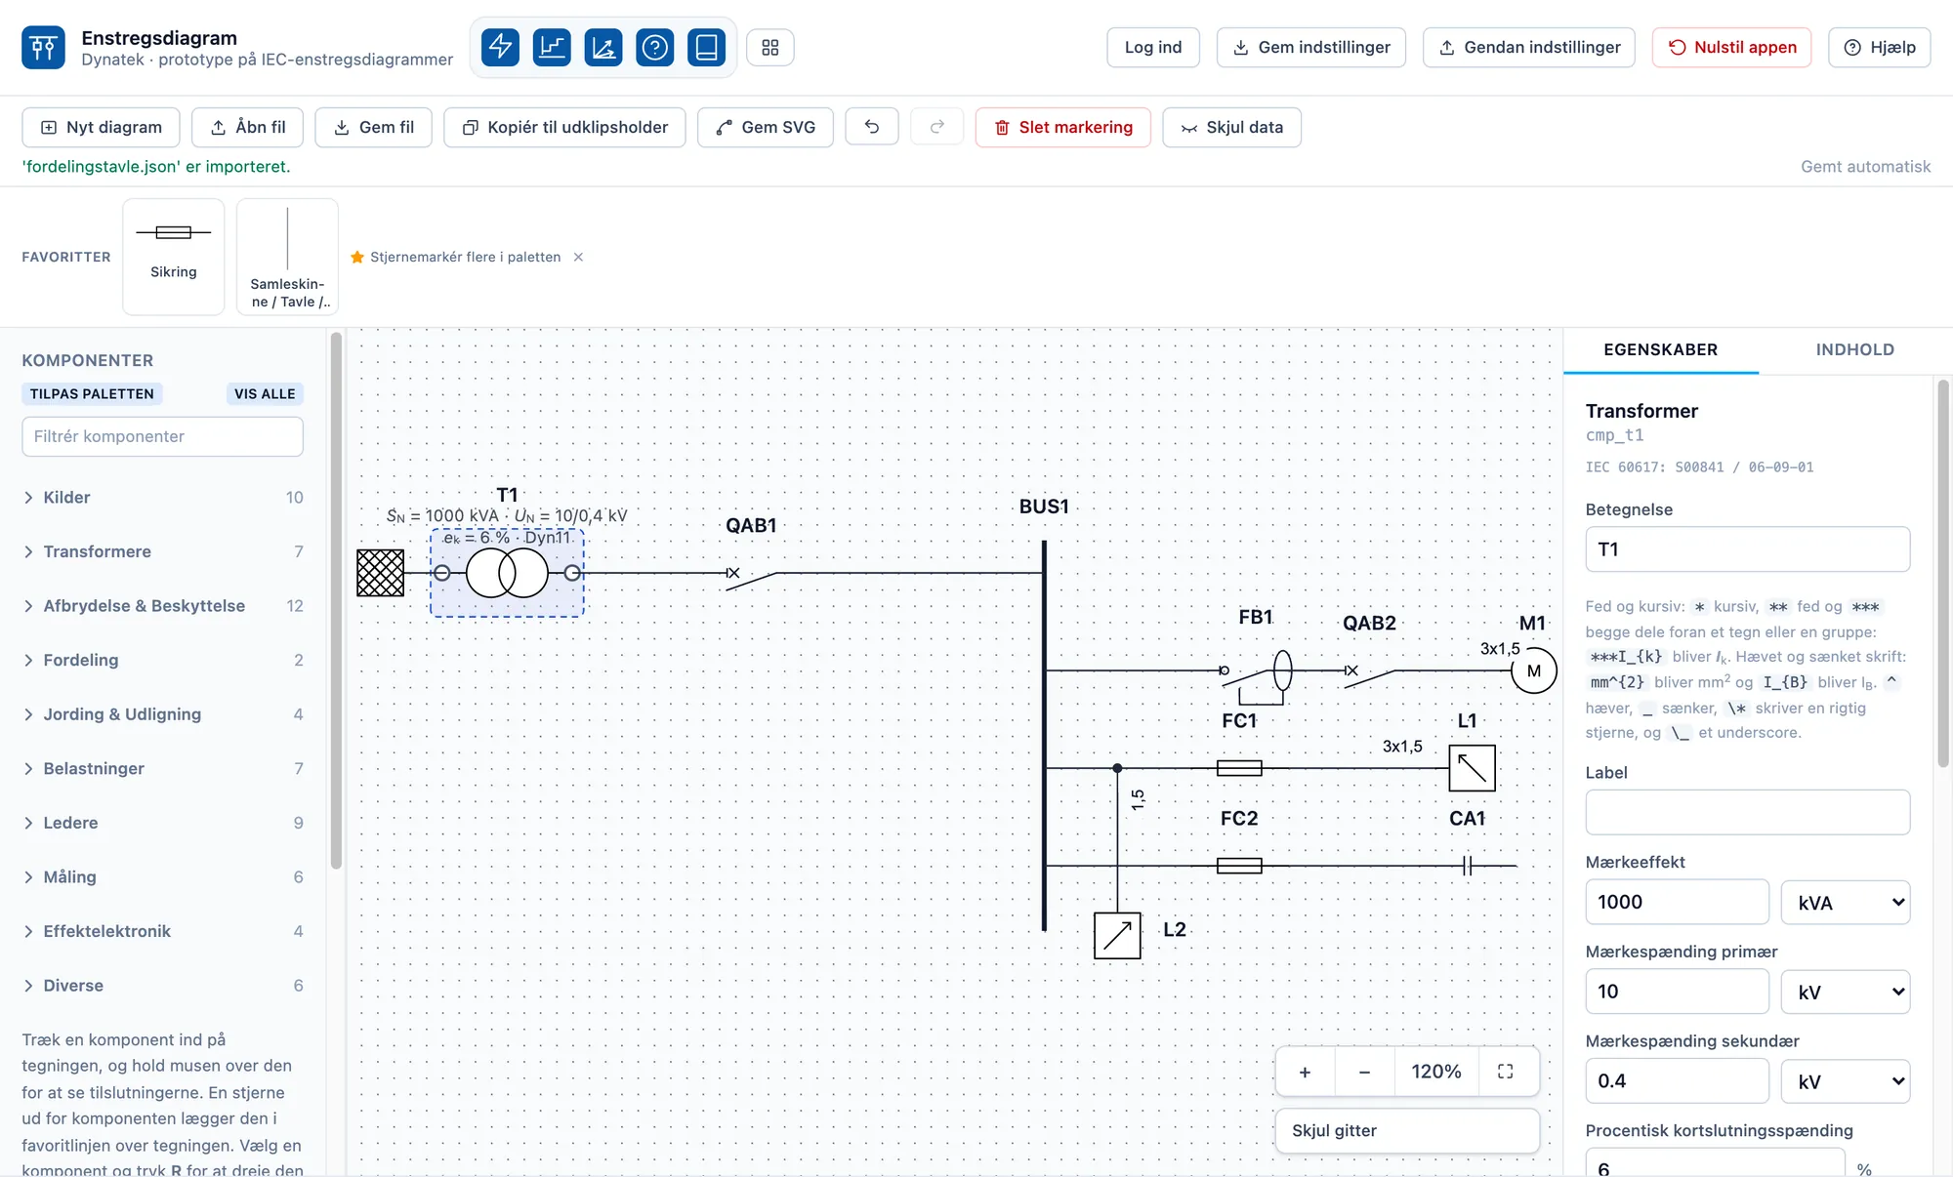This screenshot has height=1177, width=1953.
Task: Select the T1 transformer symbol on canvas
Action: [x=507, y=573]
